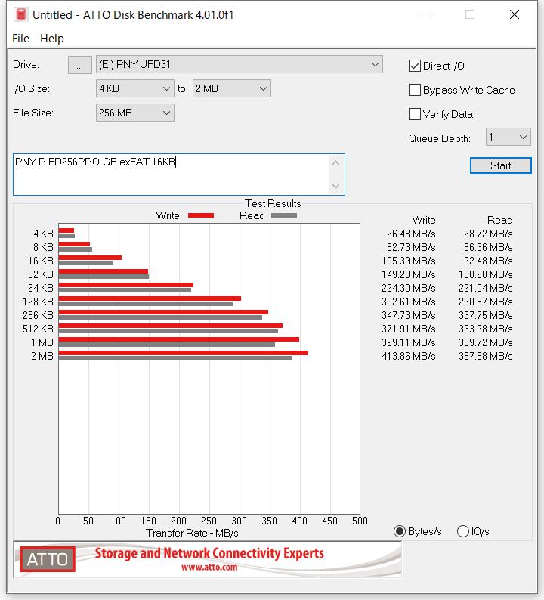This screenshot has height=600, width=544.
Task: Open the www.atto.com link in banner
Action: point(209,567)
